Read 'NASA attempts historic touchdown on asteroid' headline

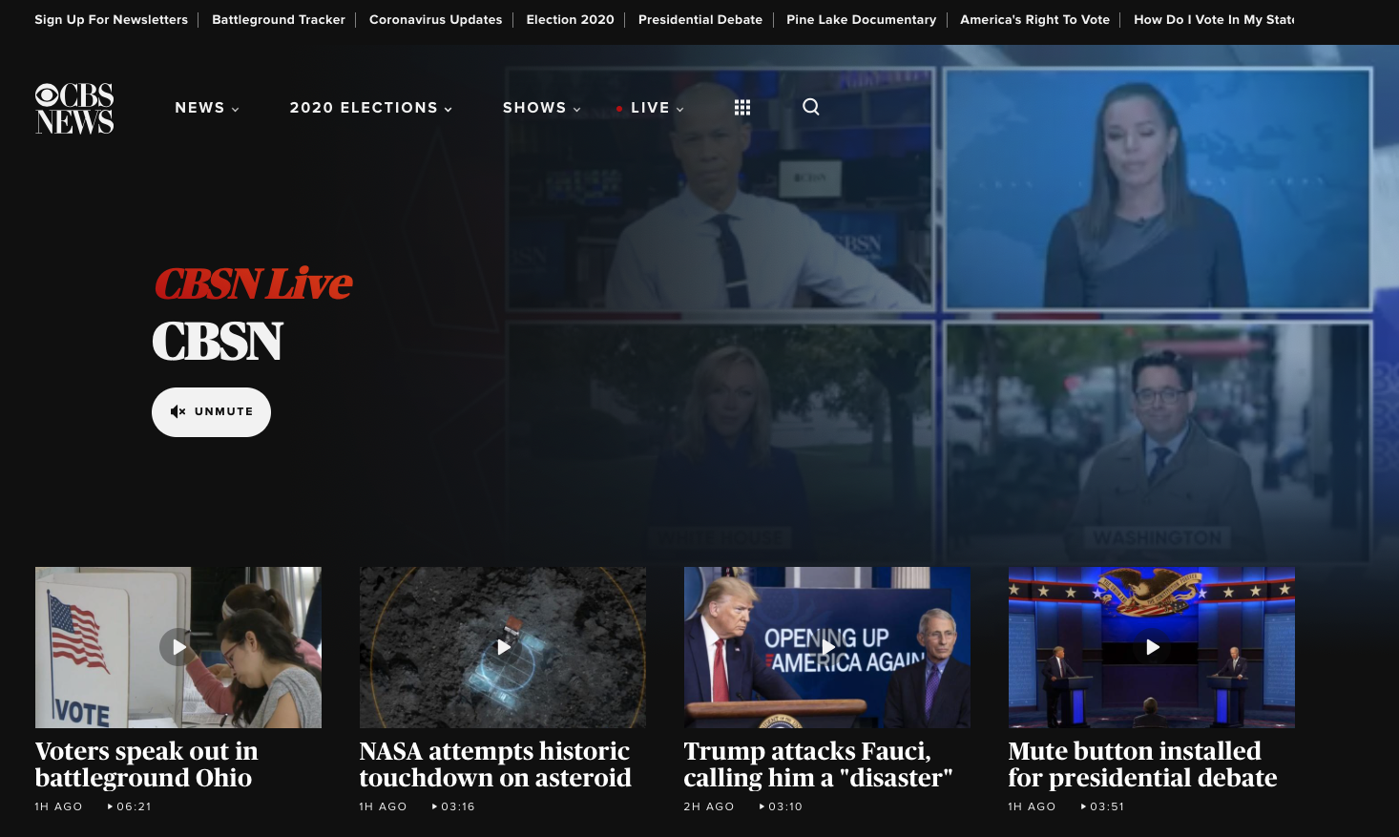point(494,764)
